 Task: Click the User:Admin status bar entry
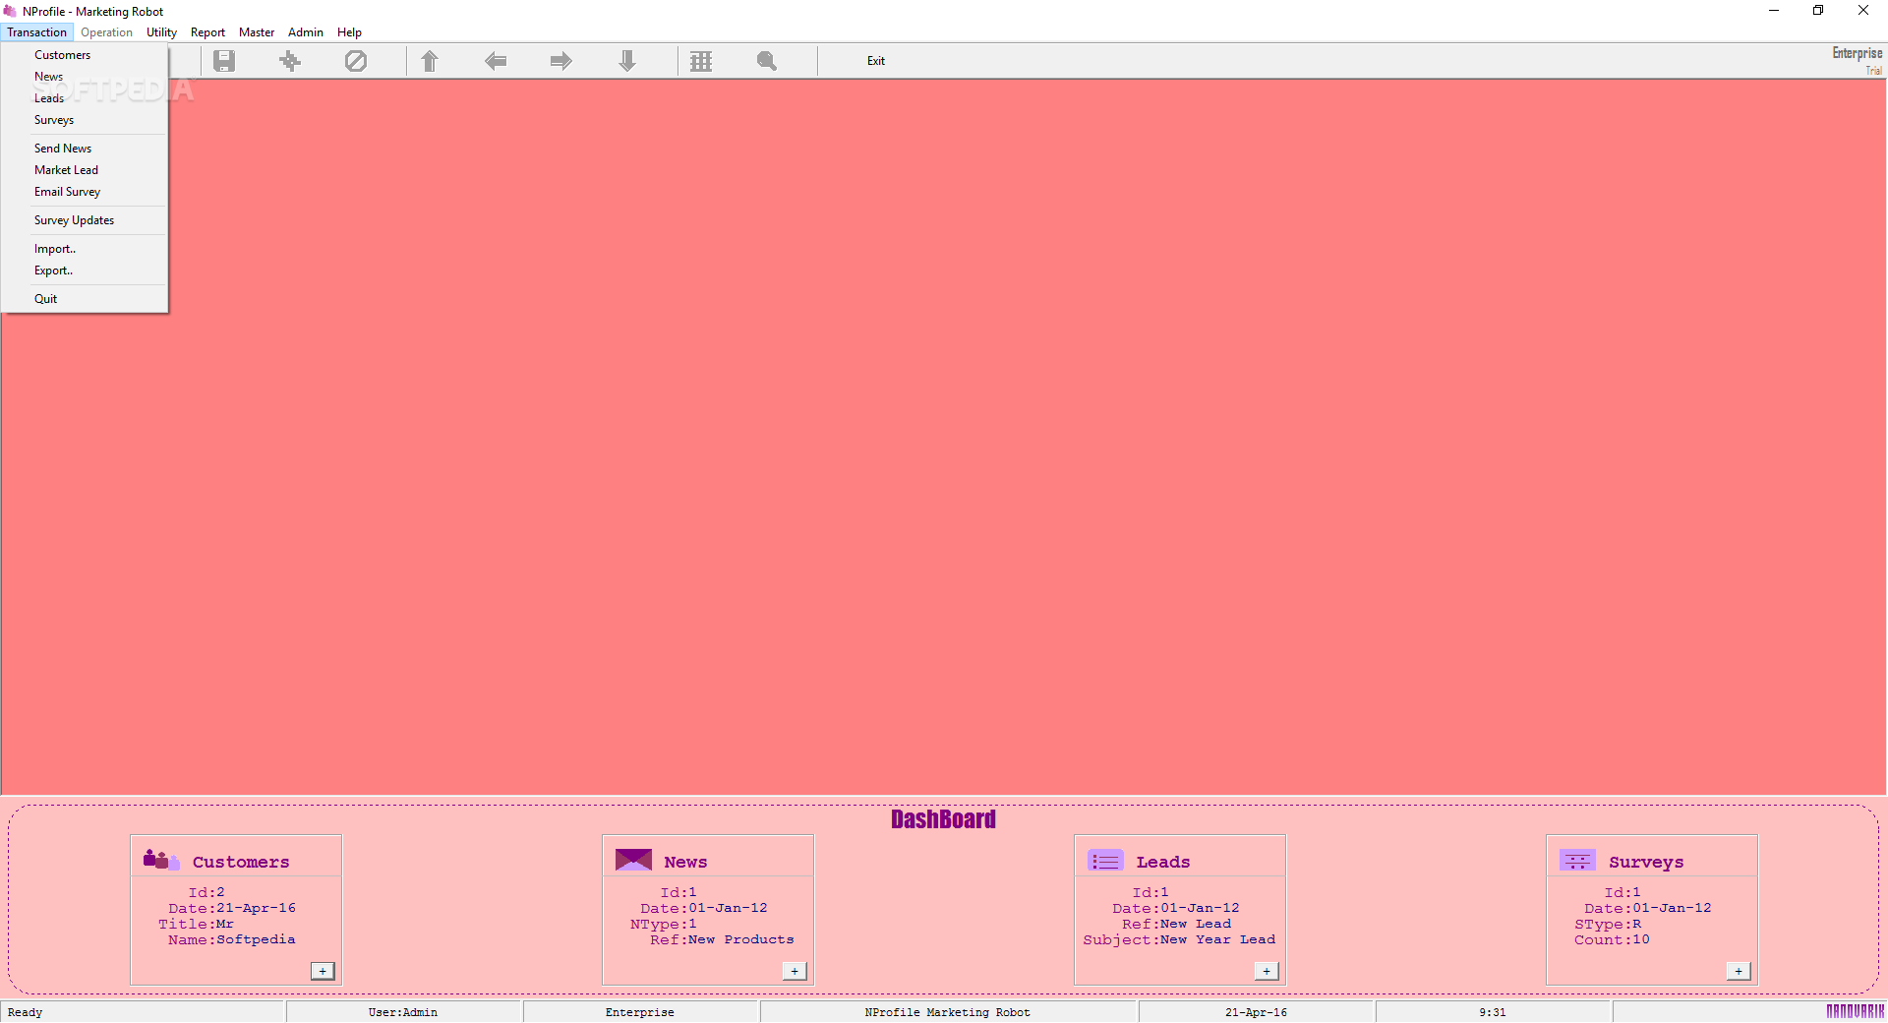[x=403, y=1012]
